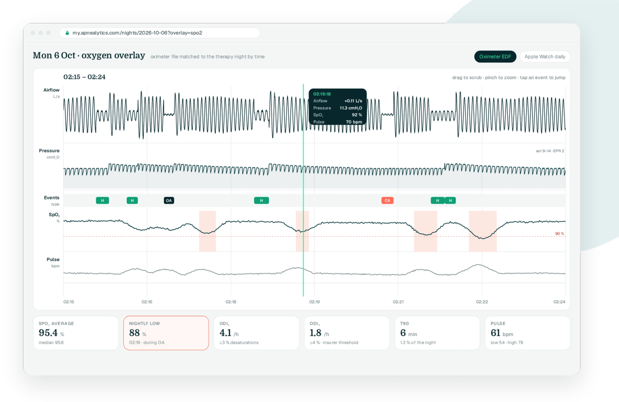This screenshot has width=619, height=402.
Task: Click the first shaded SpO₂ desaturation band
Action: 207,231
